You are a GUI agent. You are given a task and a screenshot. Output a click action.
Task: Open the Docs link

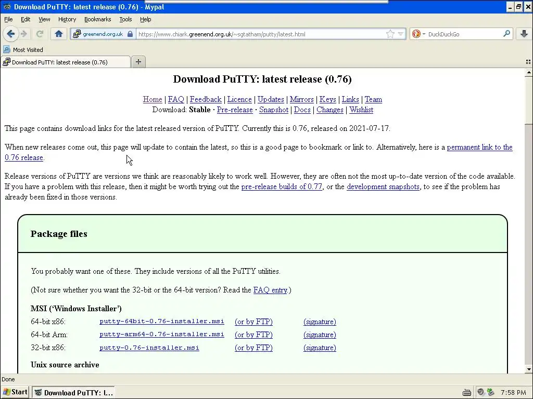point(302,110)
